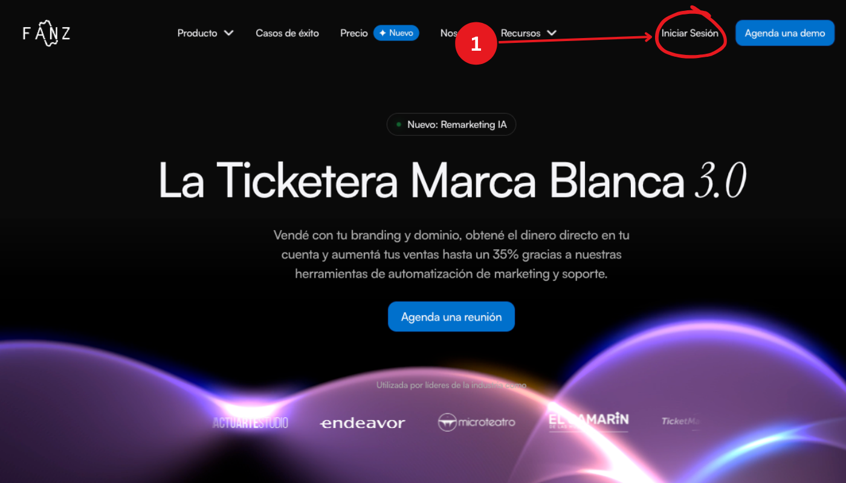Expand the Producto dropdown chevron
Viewport: 846px width, 483px height.
tap(228, 33)
